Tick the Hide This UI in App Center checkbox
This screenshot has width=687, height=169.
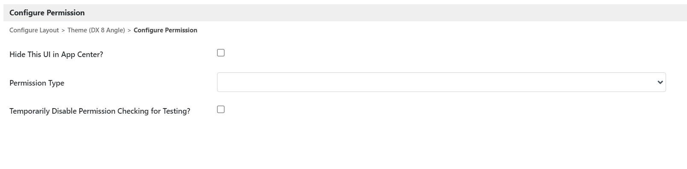coord(221,53)
